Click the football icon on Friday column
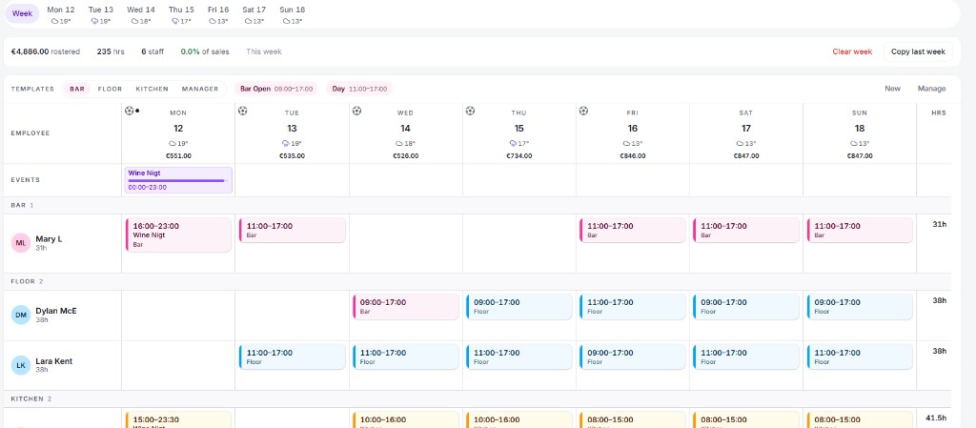Viewport: 976px width, 428px height. coord(583,111)
